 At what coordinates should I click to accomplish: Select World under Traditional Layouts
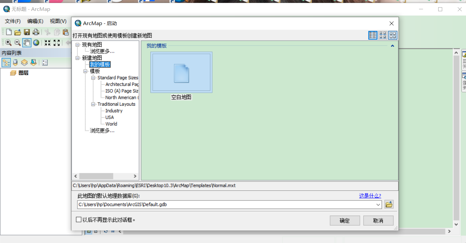click(111, 124)
